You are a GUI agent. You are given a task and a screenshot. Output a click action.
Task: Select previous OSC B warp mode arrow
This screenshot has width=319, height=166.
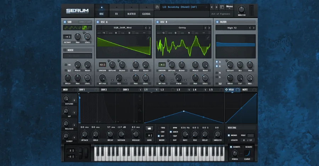click(x=172, y=80)
